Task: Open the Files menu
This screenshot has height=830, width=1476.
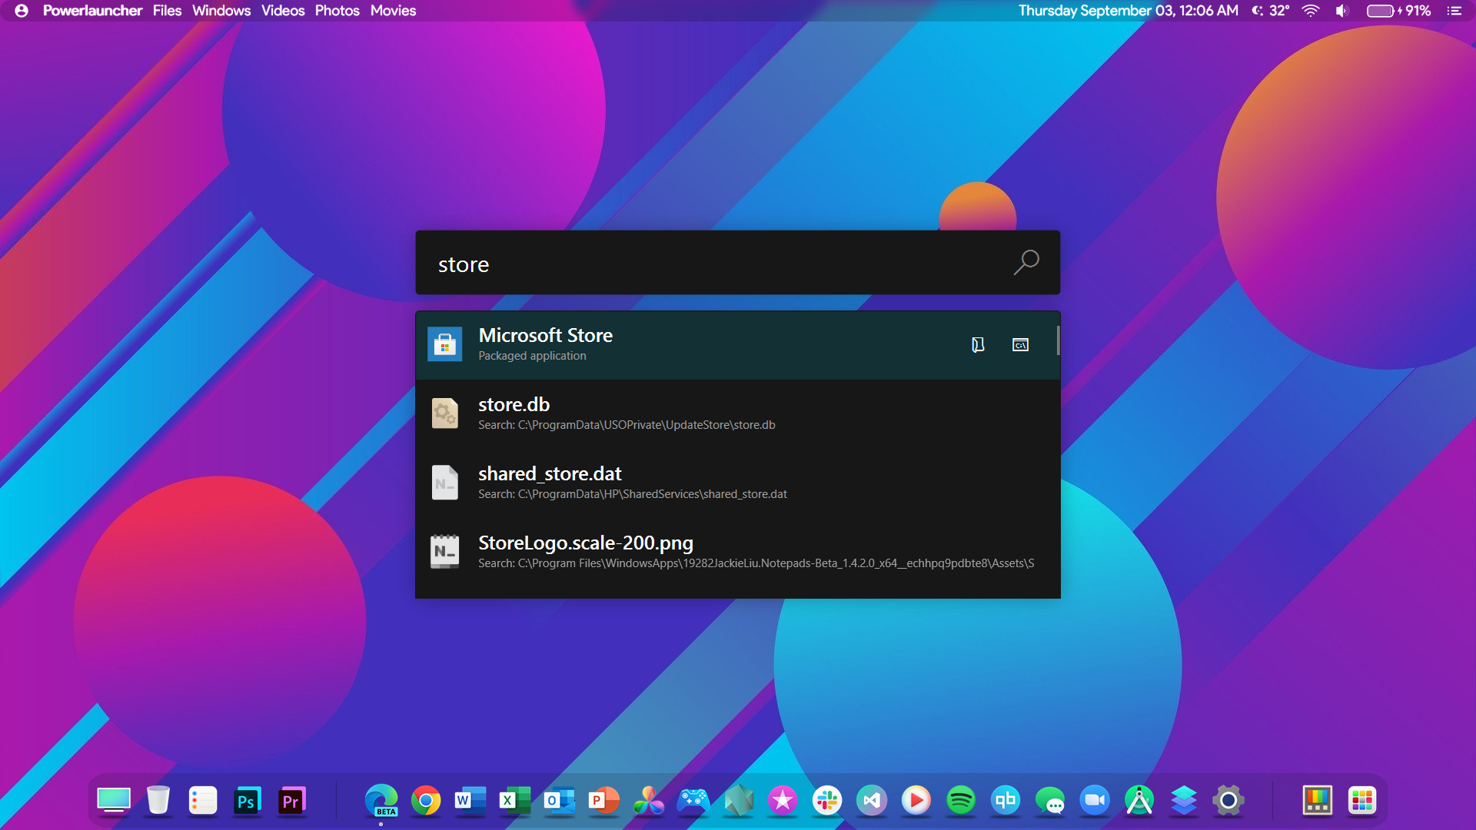Action: (167, 10)
